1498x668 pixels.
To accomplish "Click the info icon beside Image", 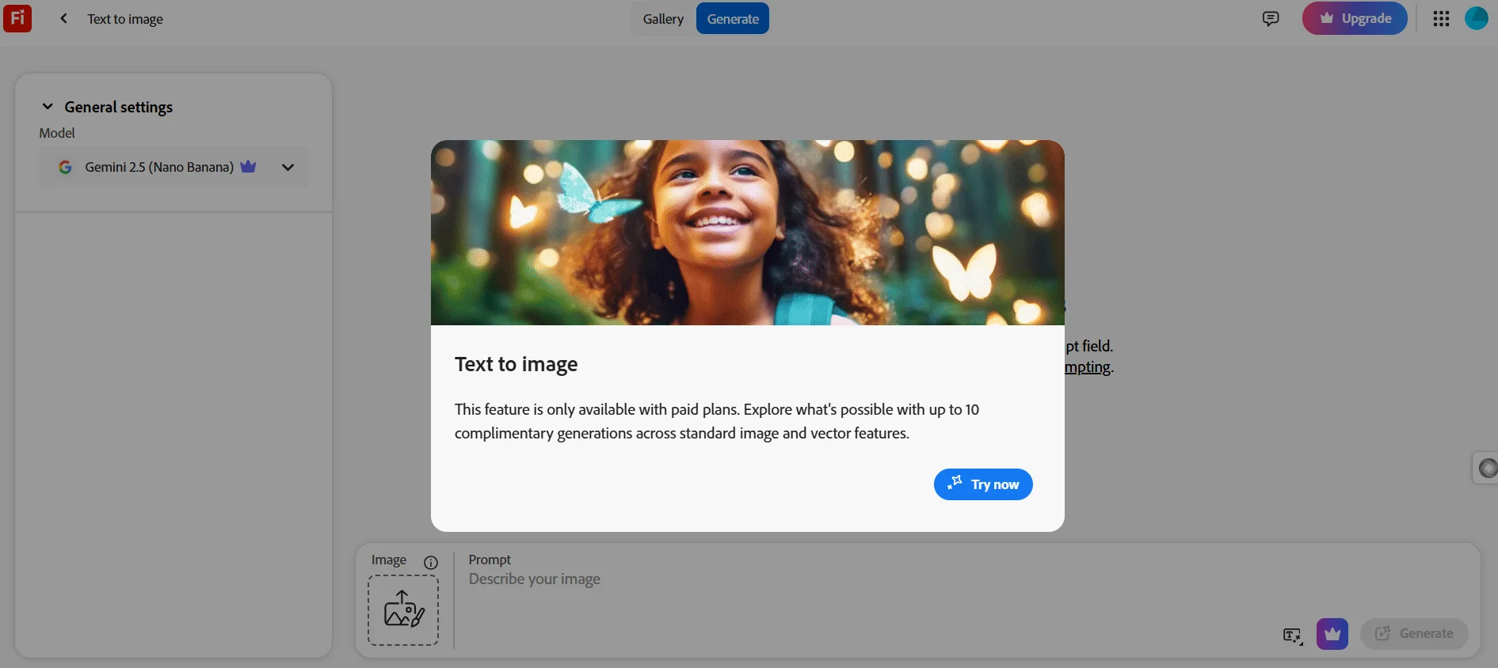I will [x=431, y=563].
